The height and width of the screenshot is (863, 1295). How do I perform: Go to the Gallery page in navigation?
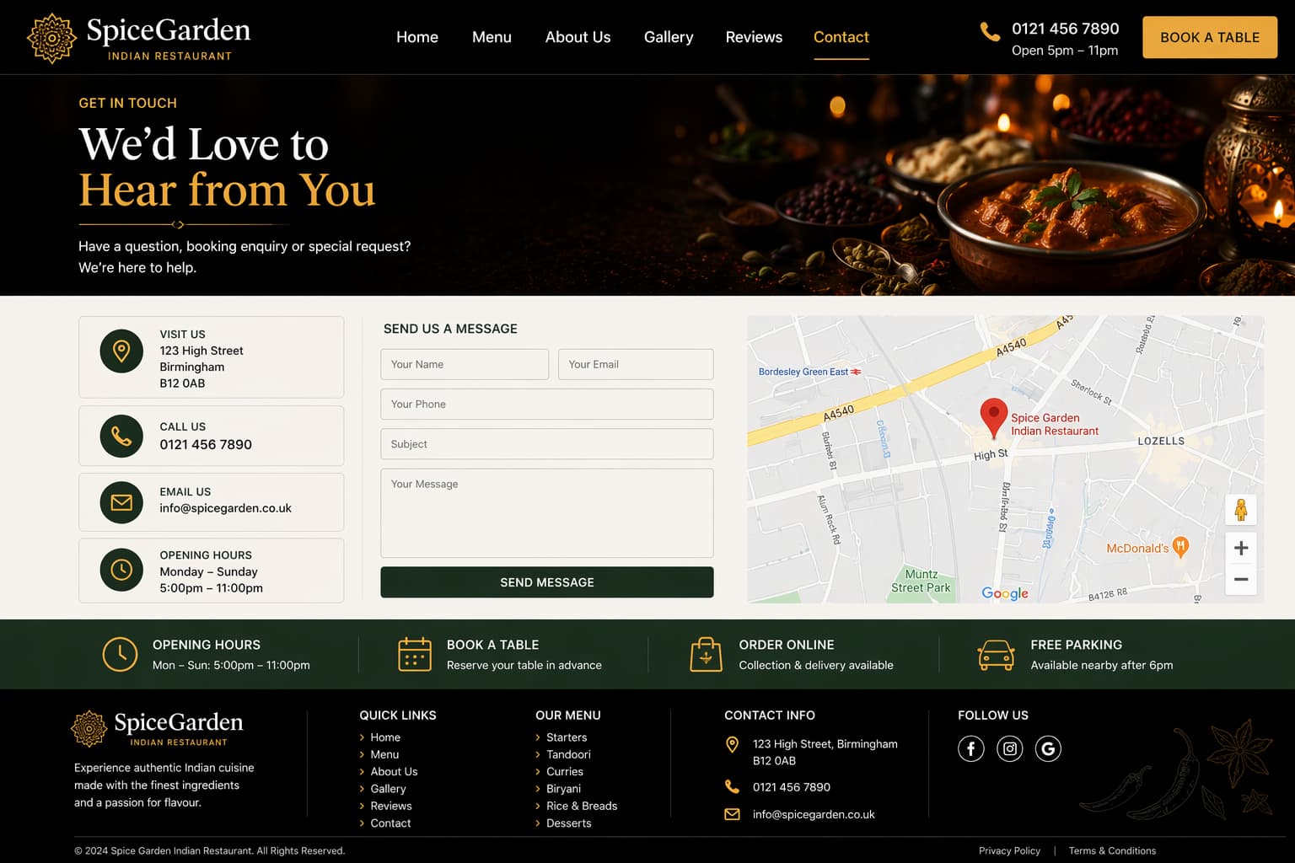point(668,37)
